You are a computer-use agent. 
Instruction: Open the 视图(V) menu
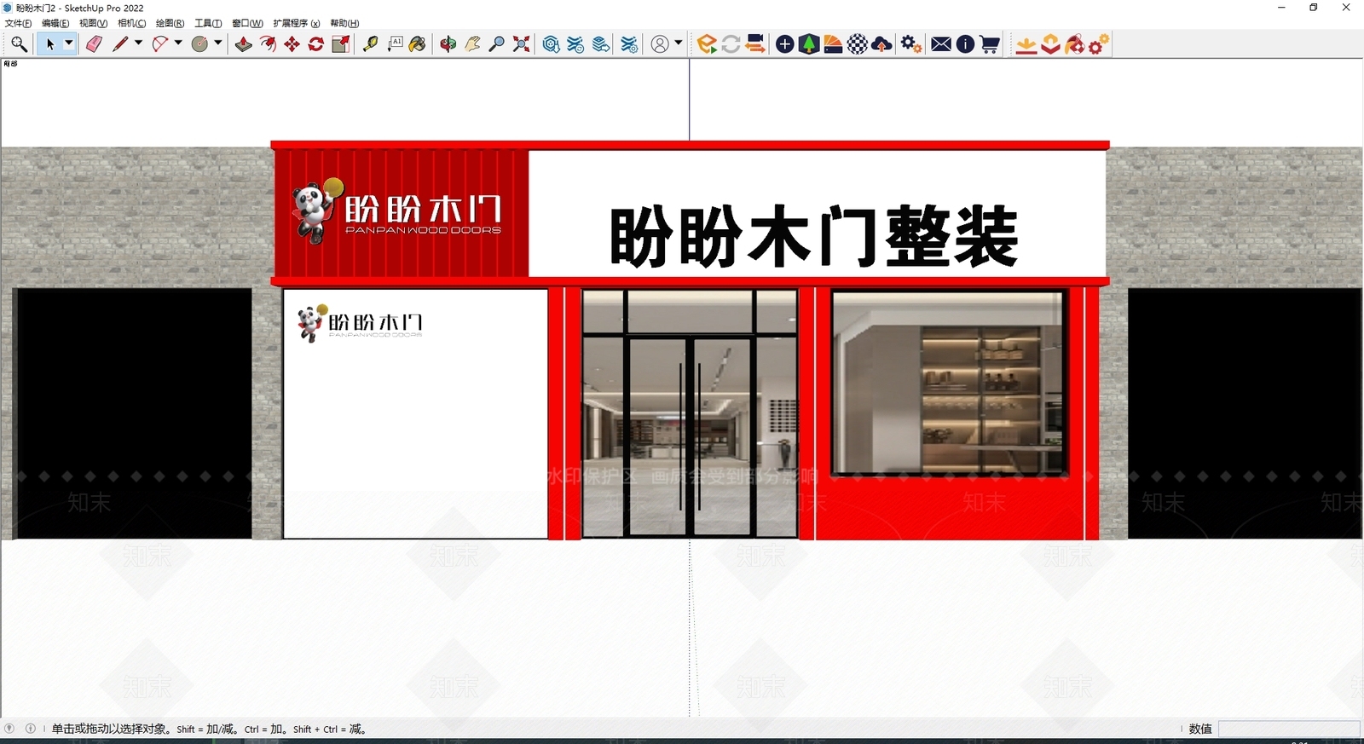tap(93, 23)
